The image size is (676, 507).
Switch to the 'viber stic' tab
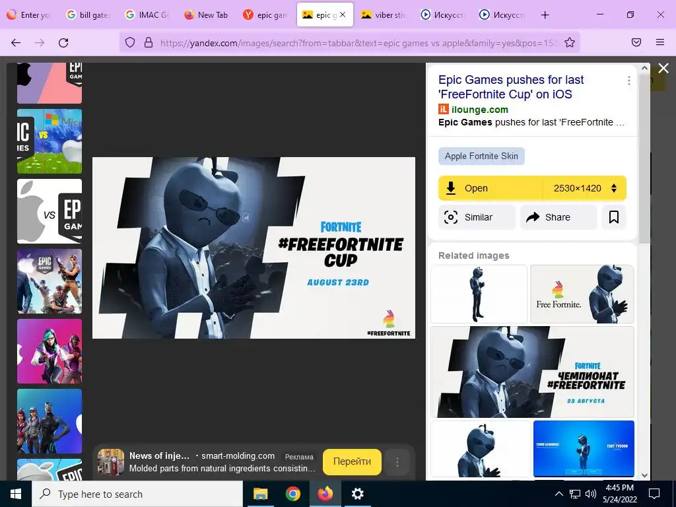[384, 15]
